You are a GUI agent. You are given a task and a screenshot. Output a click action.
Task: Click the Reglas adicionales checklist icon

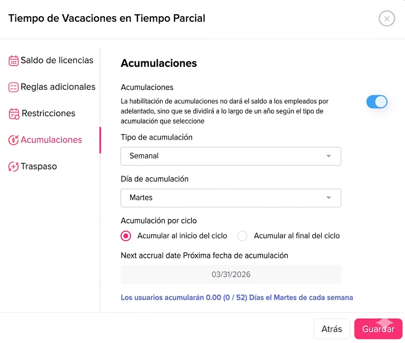click(x=13, y=87)
